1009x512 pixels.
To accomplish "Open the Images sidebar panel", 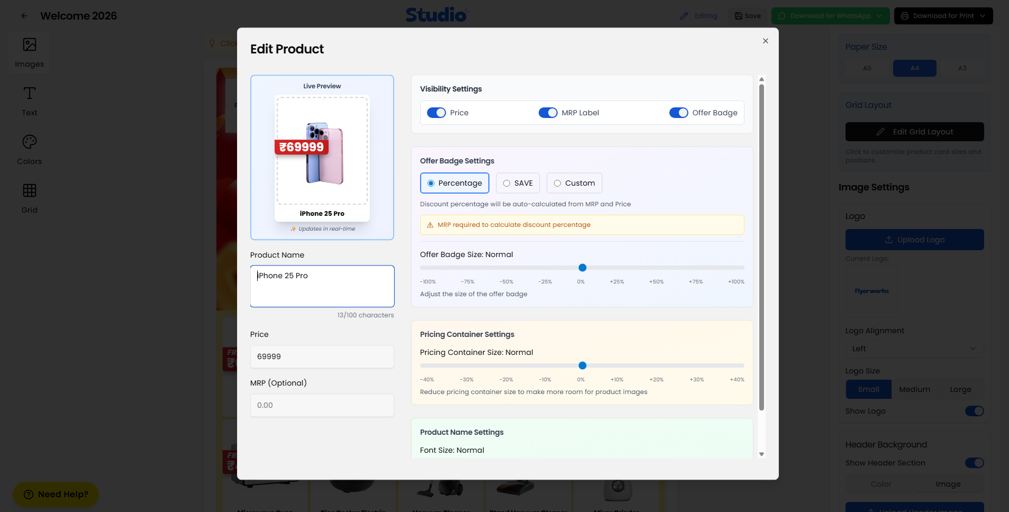I will [x=30, y=52].
